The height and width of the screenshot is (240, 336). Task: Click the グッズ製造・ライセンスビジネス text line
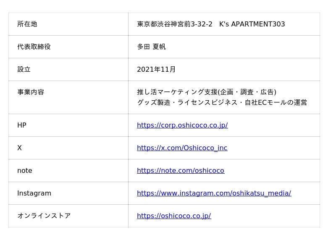(x=222, y=102)
